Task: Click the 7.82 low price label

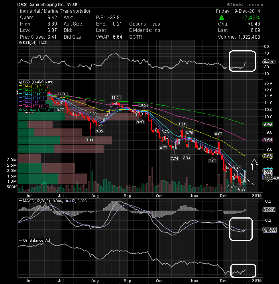Action: coord(187,158)
